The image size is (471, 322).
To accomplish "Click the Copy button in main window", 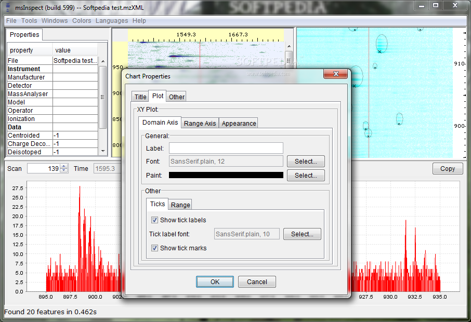I will click(x=448, y=169).
